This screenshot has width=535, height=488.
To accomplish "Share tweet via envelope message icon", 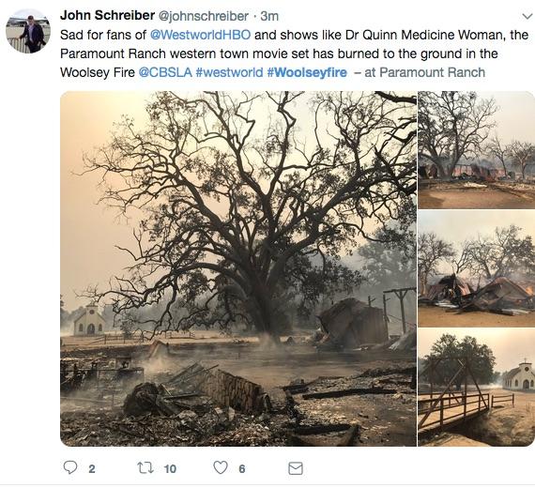I will (x=296, y=468).
